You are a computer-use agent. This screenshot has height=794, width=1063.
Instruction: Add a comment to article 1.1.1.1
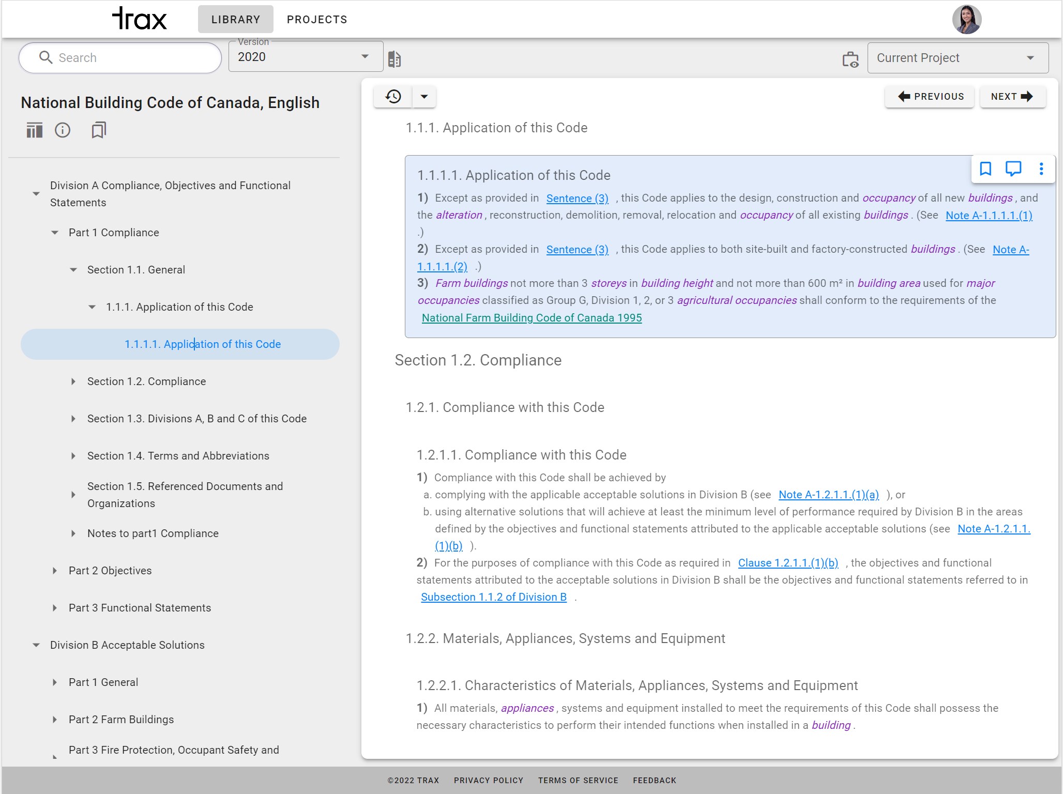[1013, 169]
